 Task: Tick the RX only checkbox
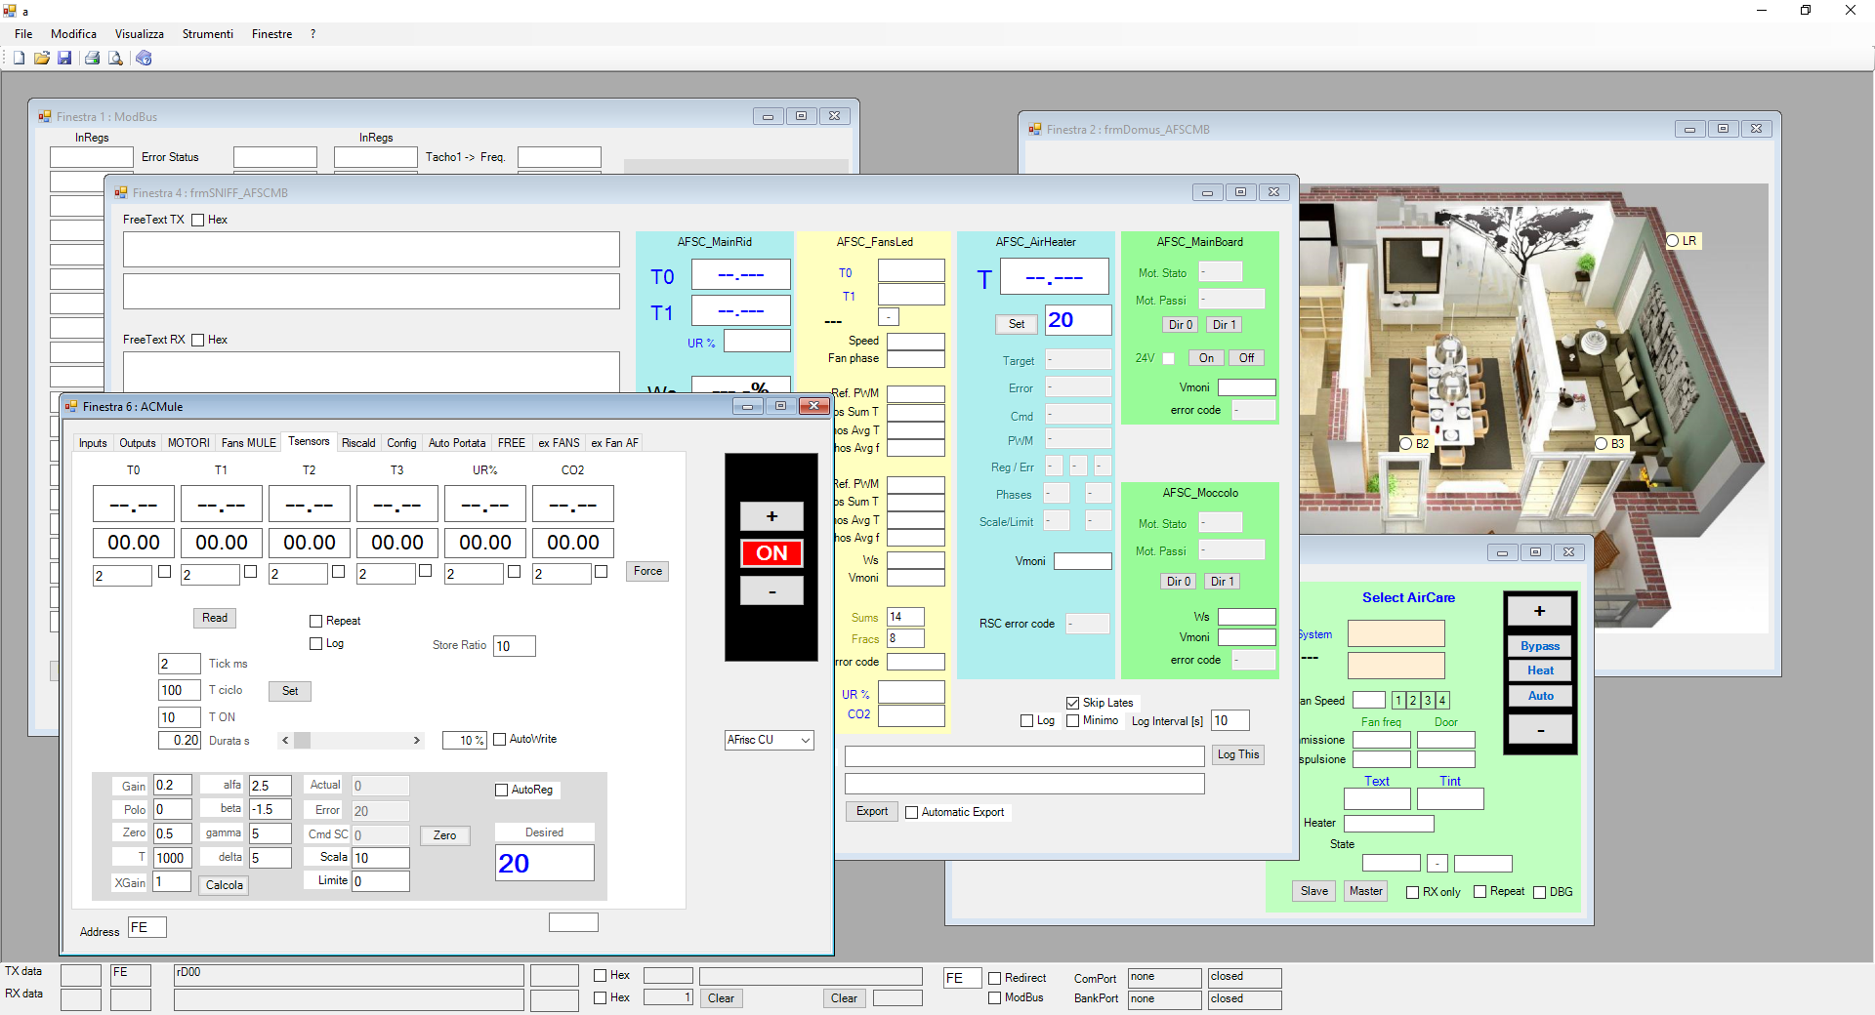pos(1413,893)
